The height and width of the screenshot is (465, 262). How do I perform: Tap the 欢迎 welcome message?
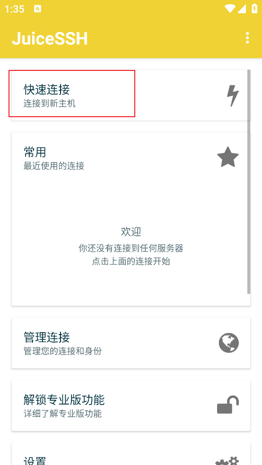point(131,231)
